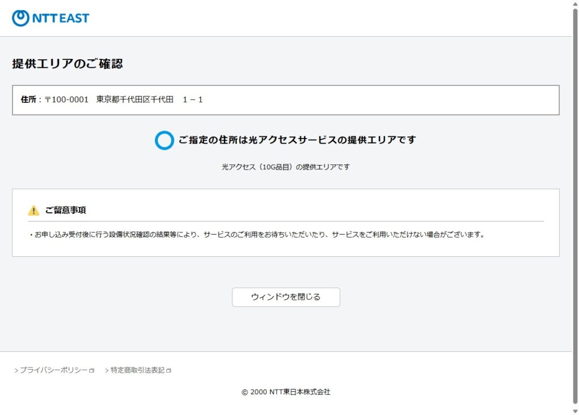
Task: Click the © 2000 NTT東日本株式会社 copyright text
Action: (286, 392)
